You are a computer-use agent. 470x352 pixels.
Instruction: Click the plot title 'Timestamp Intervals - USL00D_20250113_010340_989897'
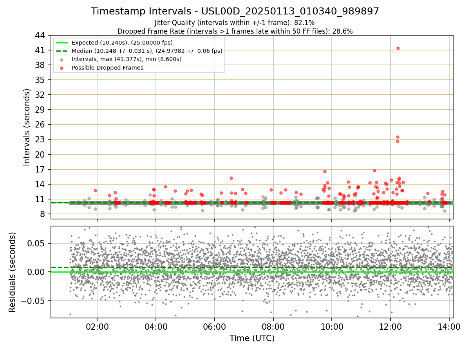235,11
